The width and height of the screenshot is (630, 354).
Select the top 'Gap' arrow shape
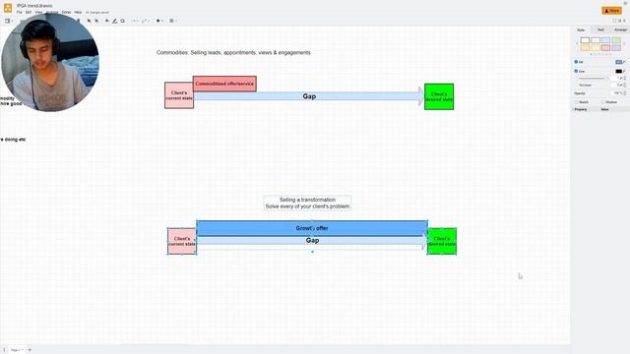[x=309, y=96]
